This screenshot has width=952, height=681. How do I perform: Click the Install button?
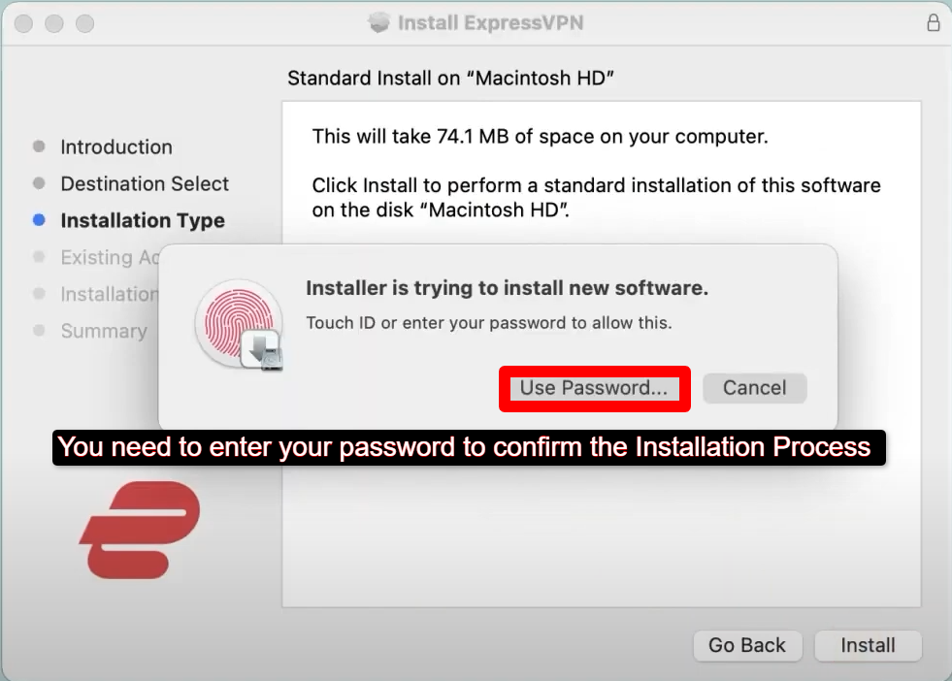pyautogui.click(x=867, y=645)
